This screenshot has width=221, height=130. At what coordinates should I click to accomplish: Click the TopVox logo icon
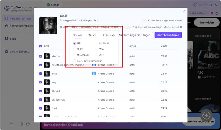(7, 8)
